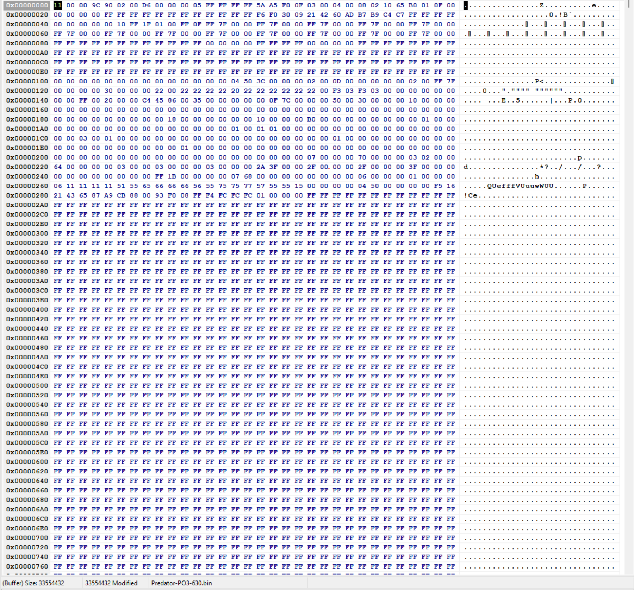Select the D6 byte in the first row
Screen dimensions: 634x590
[147, 5]
